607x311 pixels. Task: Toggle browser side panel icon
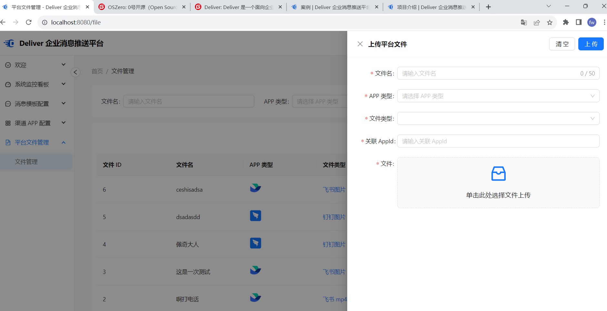click(x=579, y=22)
